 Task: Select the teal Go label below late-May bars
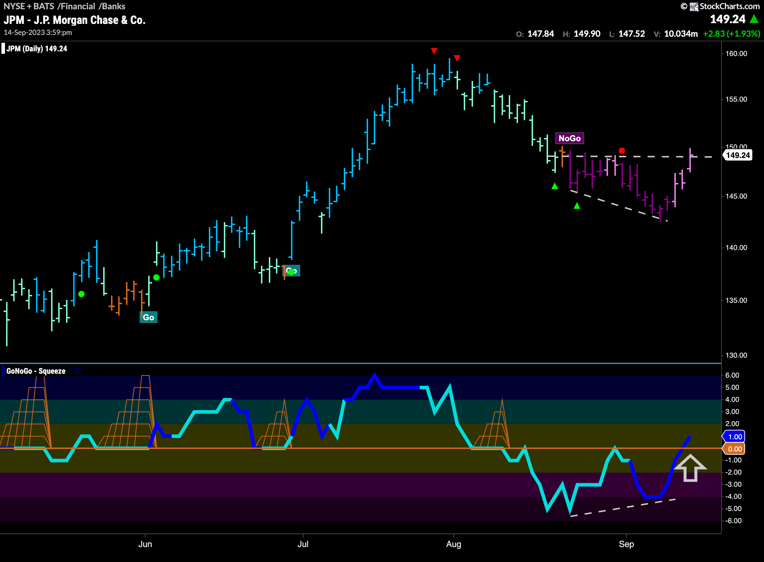(149, 317)
